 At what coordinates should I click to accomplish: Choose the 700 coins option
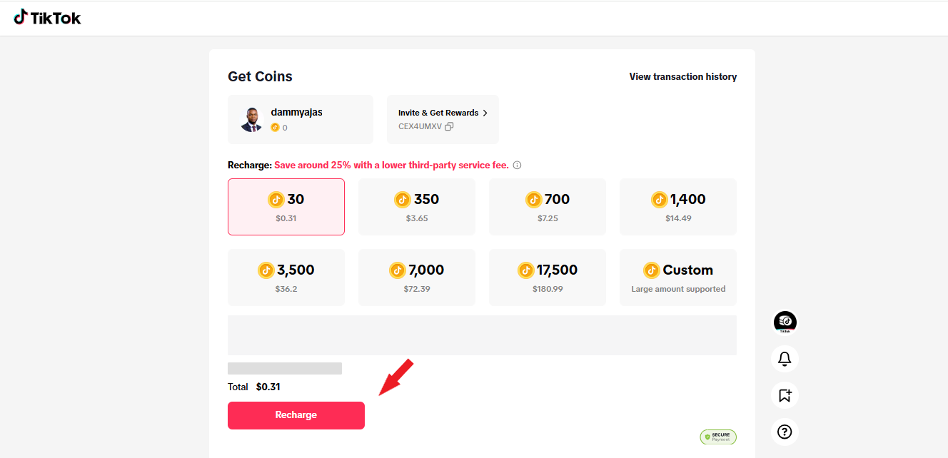click(548, 207)
